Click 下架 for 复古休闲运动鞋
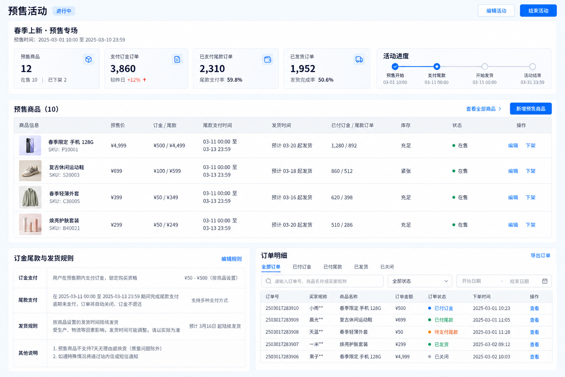 coord(531,171)
